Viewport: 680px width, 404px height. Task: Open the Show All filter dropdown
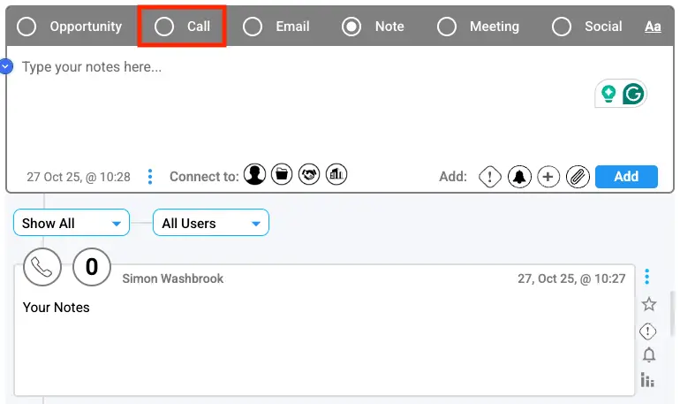coord(72,224)
